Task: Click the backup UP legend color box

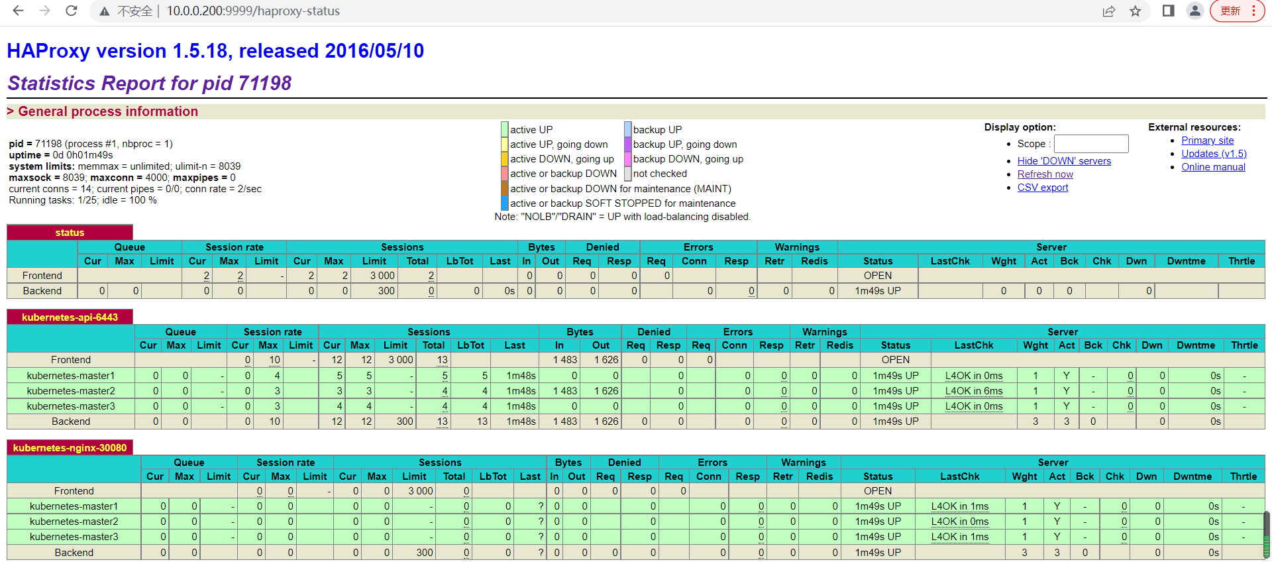Action: (x=628, y=129)
